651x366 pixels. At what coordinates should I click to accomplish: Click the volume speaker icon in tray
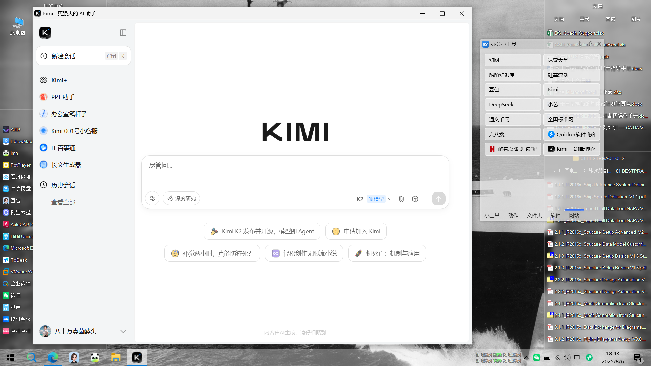[567, 358]
